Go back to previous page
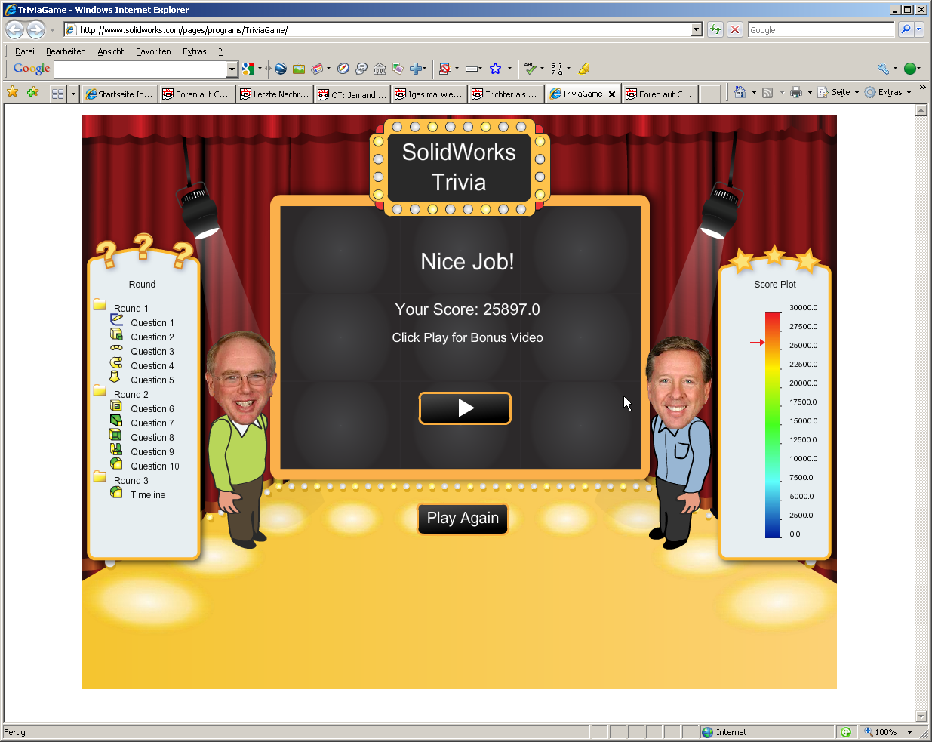Viewport: 932px width, 742px height. point(15,29)
